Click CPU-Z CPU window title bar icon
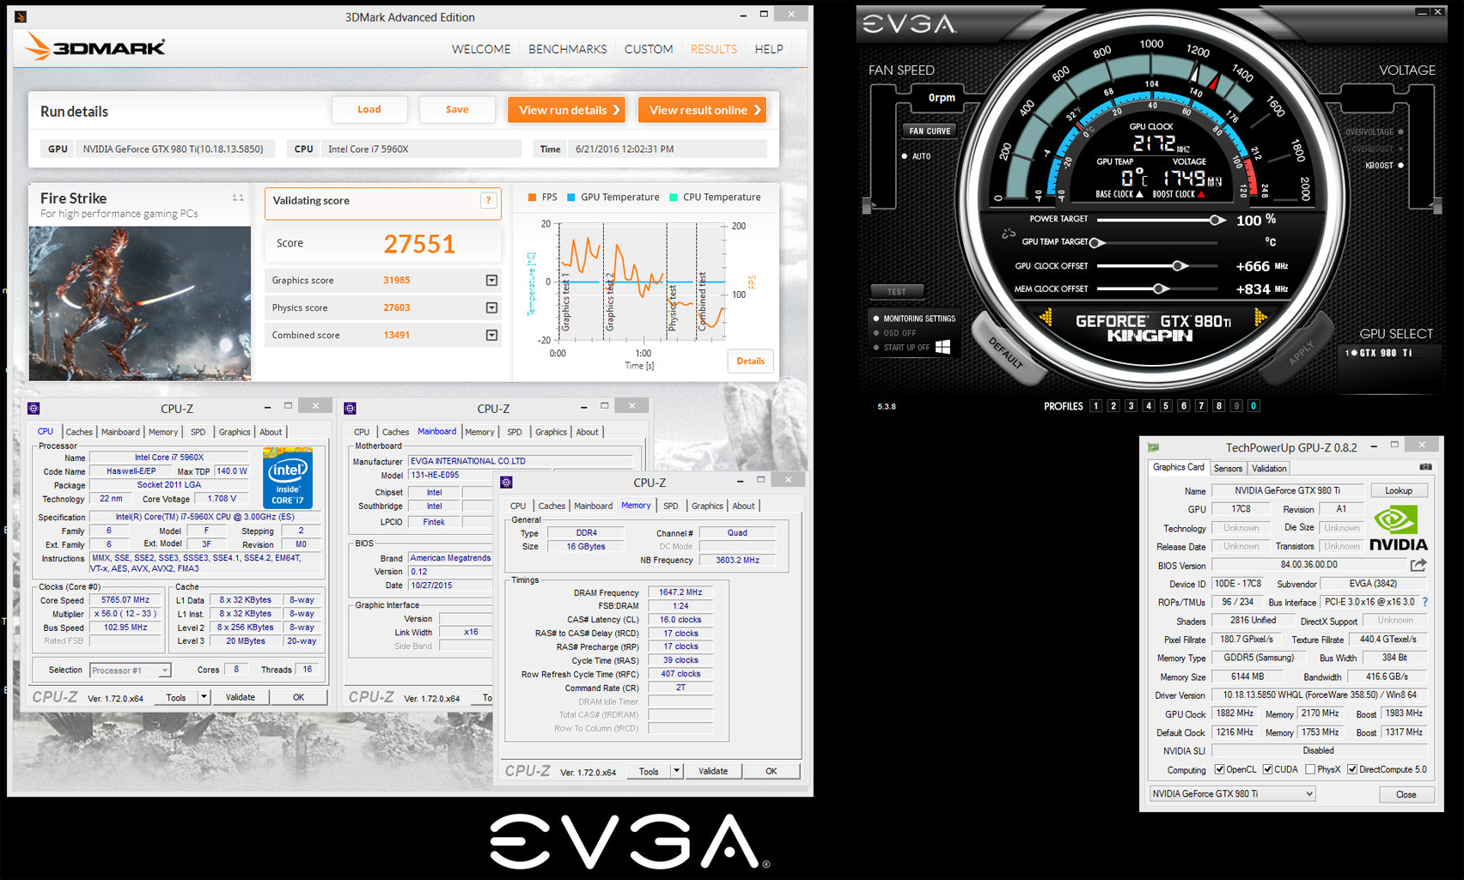This screenshot has height=880, width=1464. (34, 408)
